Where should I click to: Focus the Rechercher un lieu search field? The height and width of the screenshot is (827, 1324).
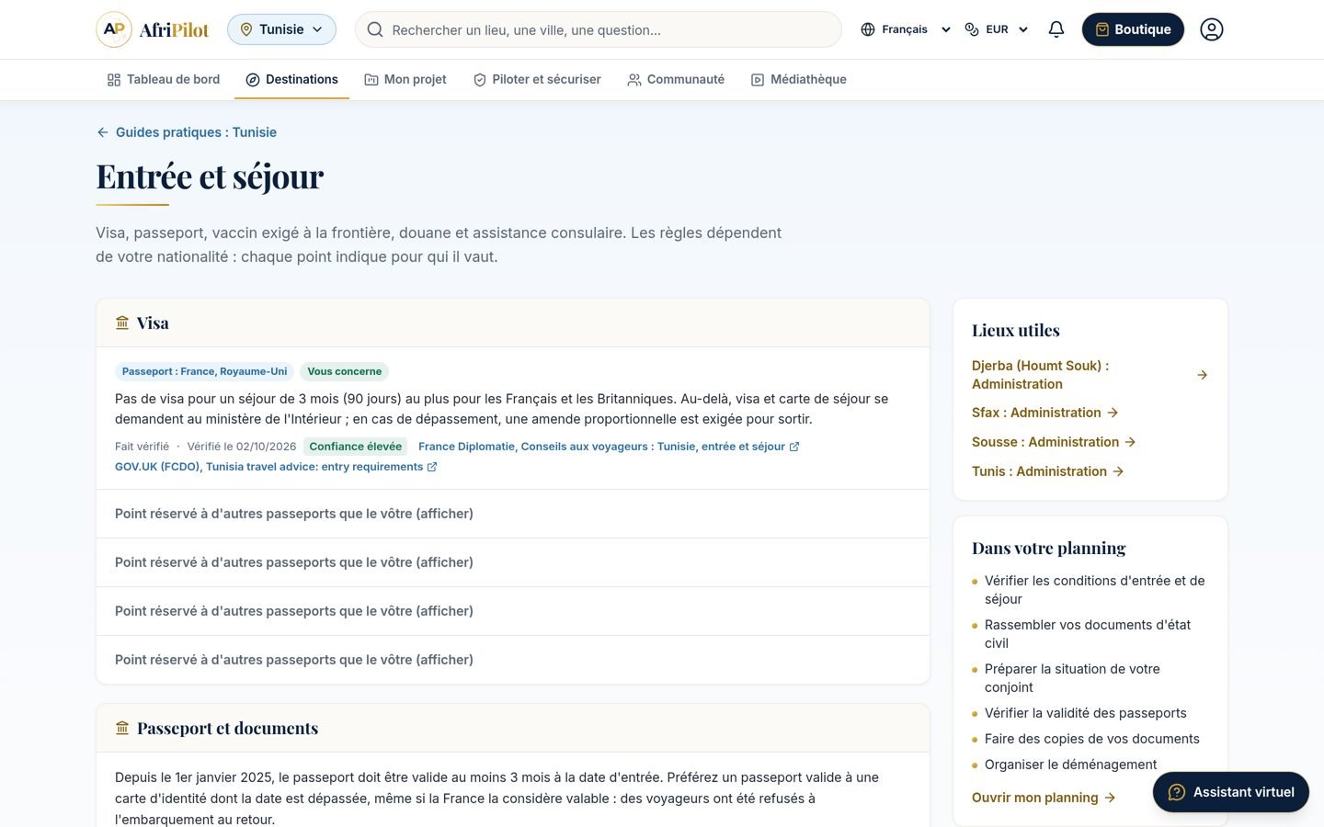click(x=599, y=29)
